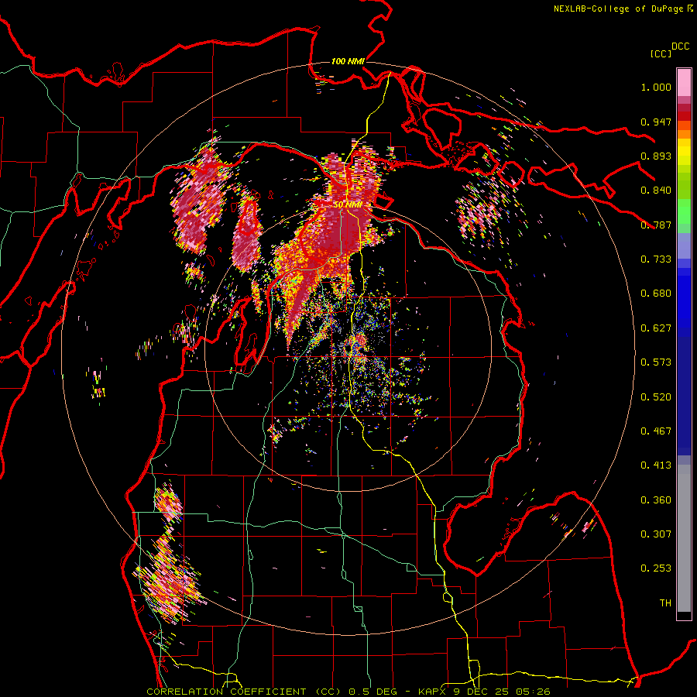
Task: Click the 0.253 scale value
Action: click(656, 568)
